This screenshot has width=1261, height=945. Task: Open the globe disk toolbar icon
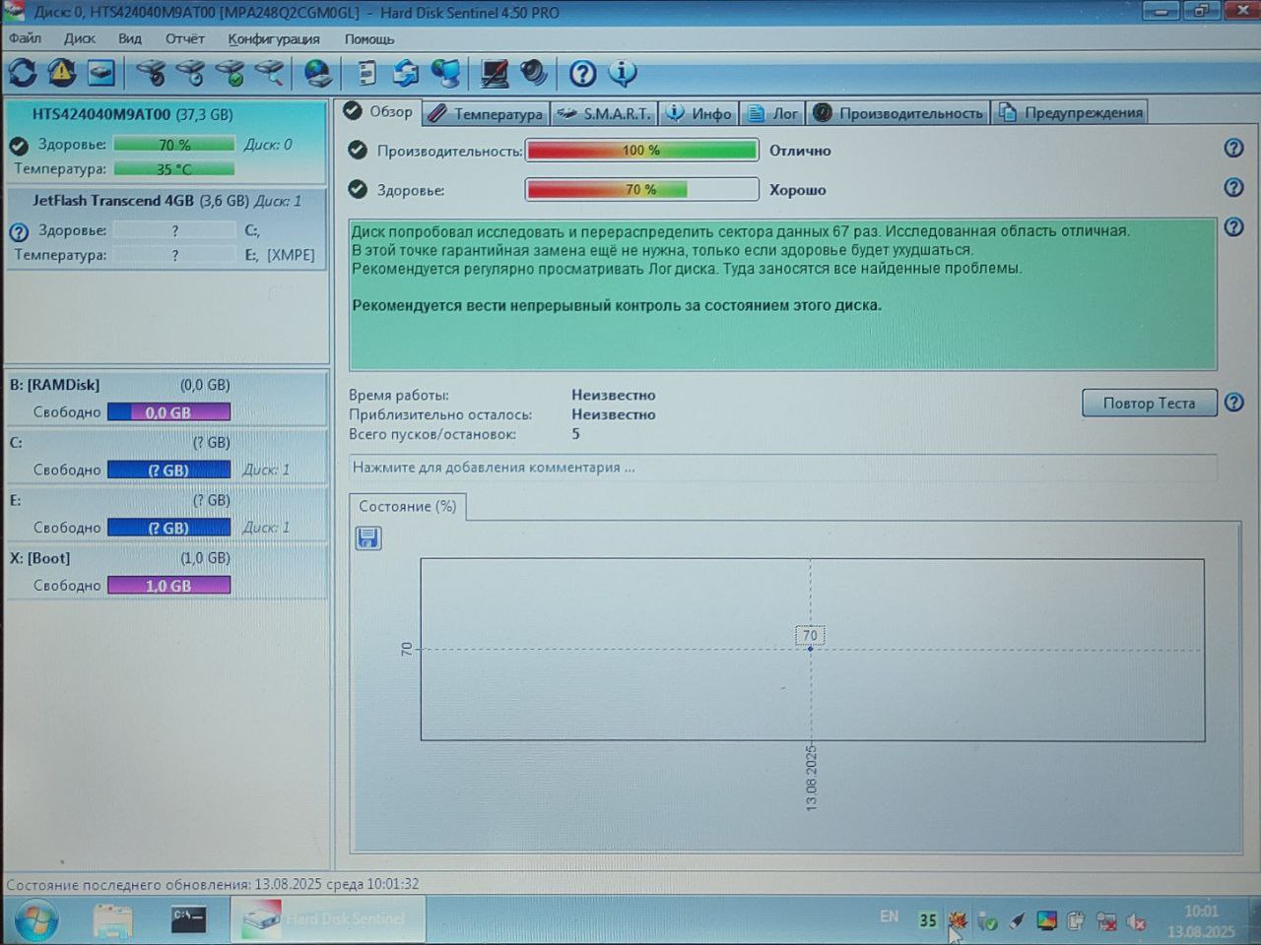[x=317, y=73]
